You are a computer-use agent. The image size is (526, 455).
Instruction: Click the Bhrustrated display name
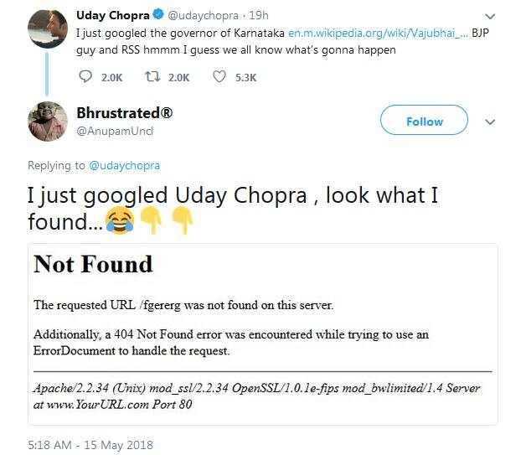click(x=125, y=113)
